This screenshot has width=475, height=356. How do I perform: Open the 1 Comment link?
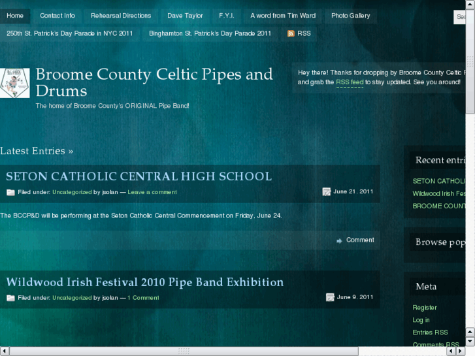tap(143, 297)
